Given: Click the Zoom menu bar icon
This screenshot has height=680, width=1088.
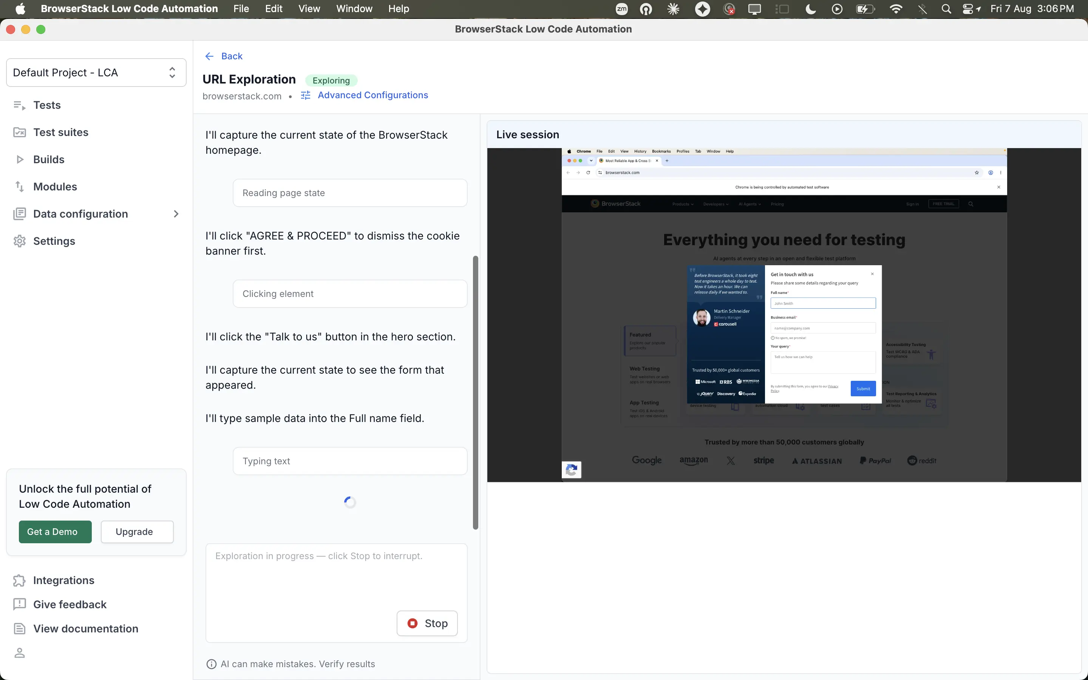Looking at the screenshot, I should 622,9.
